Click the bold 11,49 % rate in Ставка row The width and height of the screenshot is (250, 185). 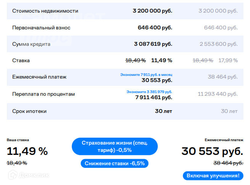pos(161,60)
